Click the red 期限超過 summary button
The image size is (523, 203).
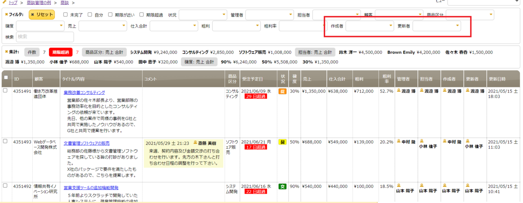[x=61, y=52]
